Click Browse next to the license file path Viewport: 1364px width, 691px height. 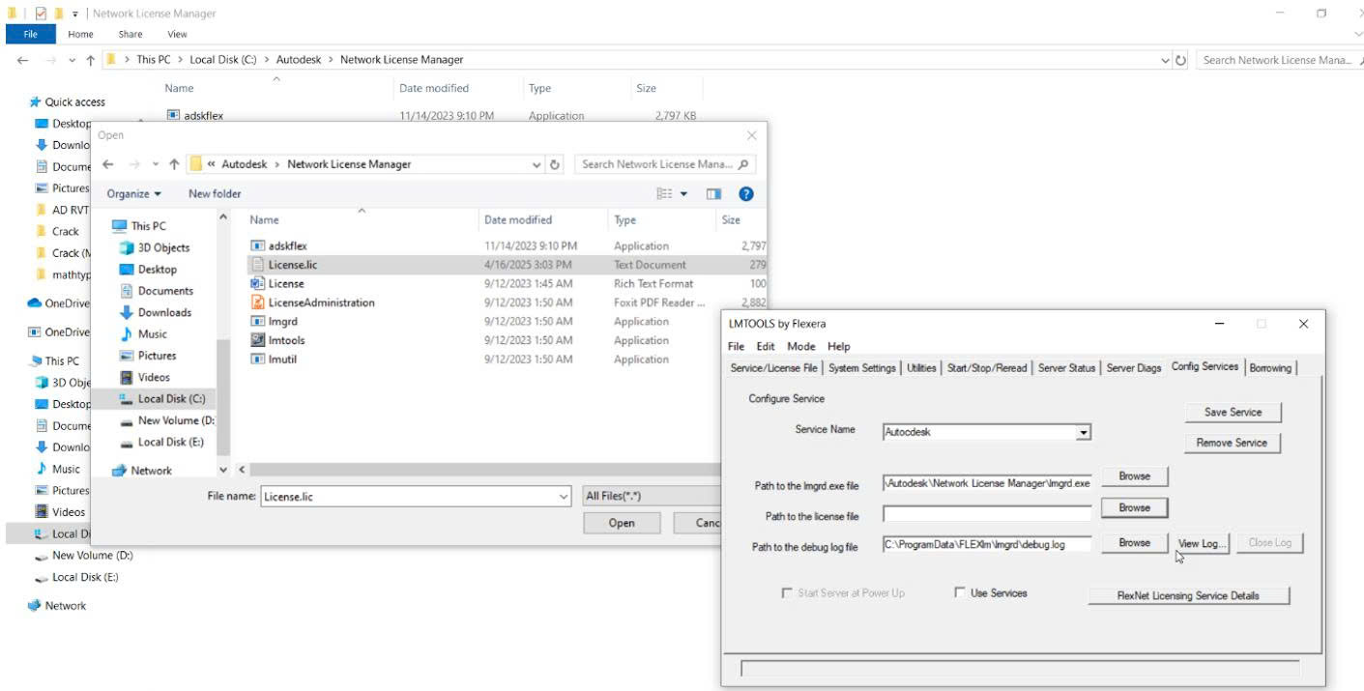click(x=1135, y=507)
